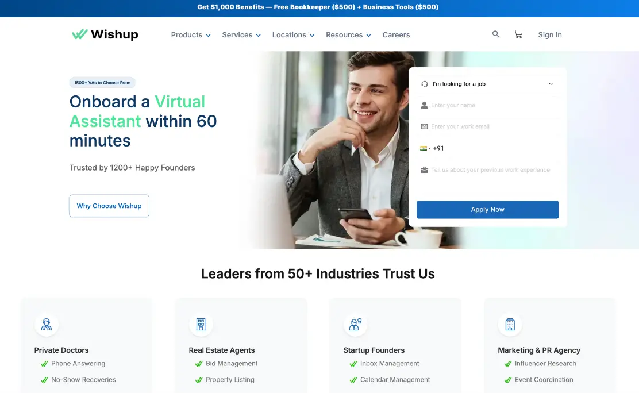This screenshot has width=639, height=393.
Task: Open the Locations dropdown
Action: 293,35
